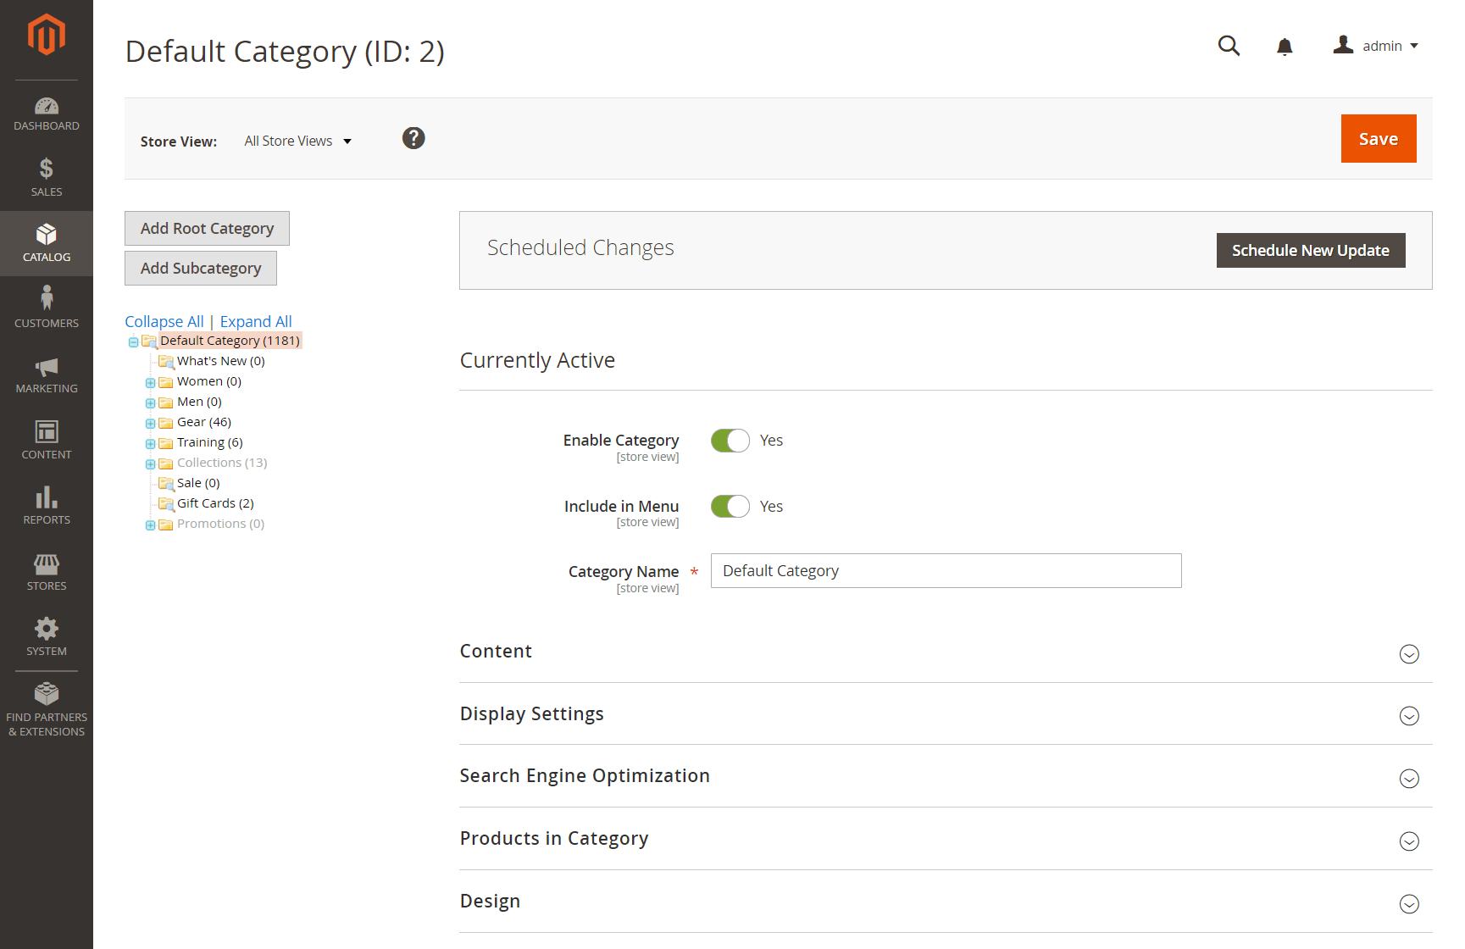The width and height of the screenshot is (1465, 949).
Task: Select the Catalog sidebar icon
Action: pyautogui.click(x=47, y=243)
